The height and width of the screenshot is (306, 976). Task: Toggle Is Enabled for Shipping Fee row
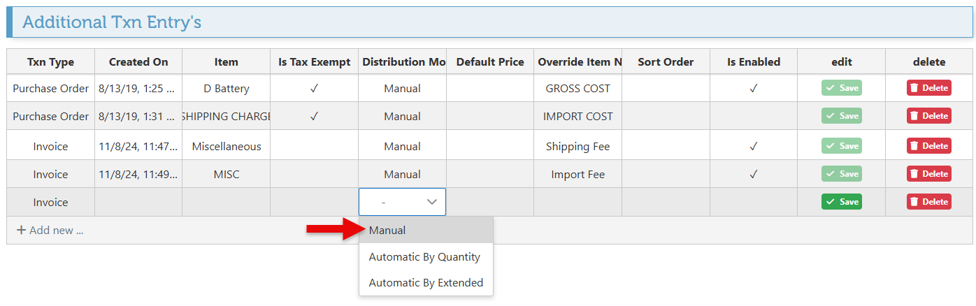(x=753, y=146)
